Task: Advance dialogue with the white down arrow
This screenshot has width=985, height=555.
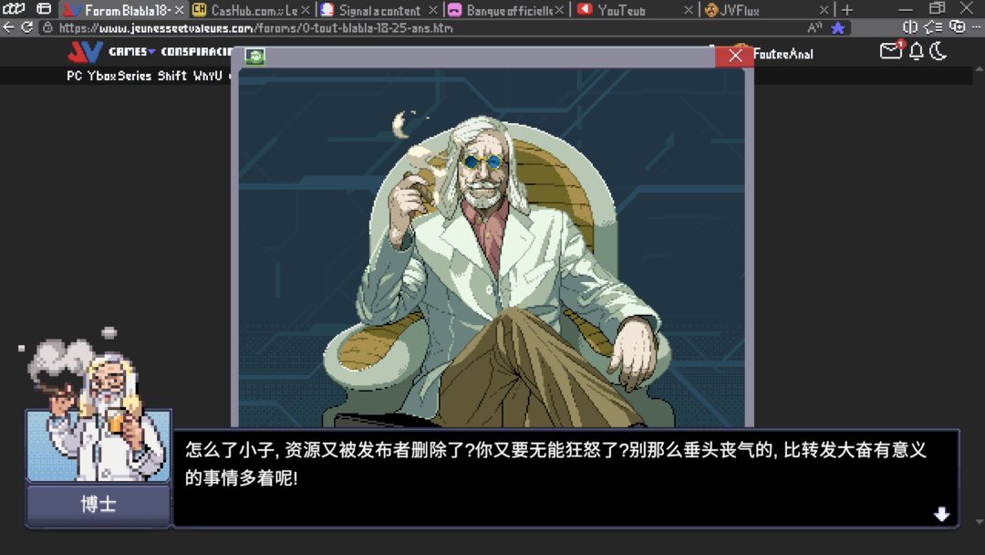Action: [x=941, y=514]
